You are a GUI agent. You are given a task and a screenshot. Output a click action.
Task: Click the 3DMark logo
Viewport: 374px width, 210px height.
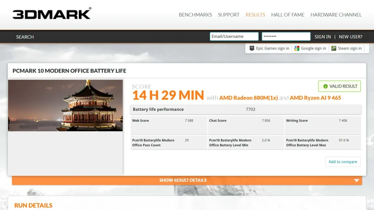52,13
